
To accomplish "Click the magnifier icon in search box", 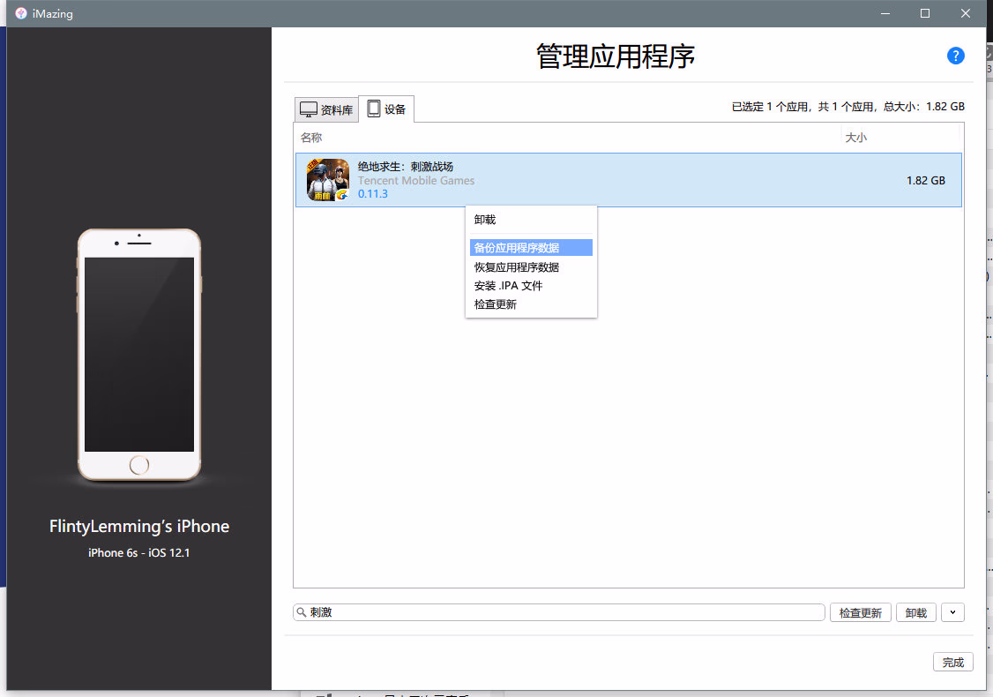I will point(302,612).
